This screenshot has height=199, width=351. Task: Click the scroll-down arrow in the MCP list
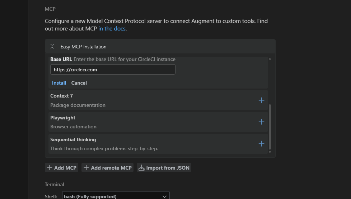coord(270,152)
